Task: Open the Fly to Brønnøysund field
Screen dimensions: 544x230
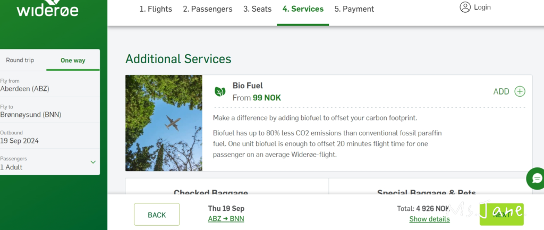Action: pos(48,111)
